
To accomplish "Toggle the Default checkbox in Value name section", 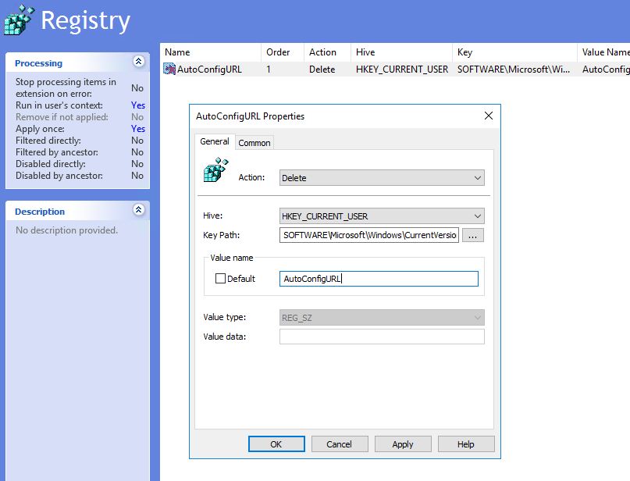I will pos(220,279).
